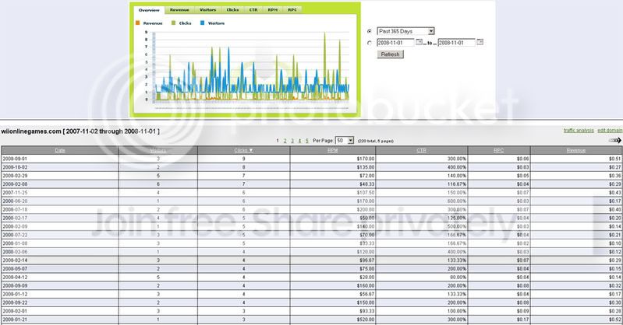Go to page 2 of results

(285, 141)
